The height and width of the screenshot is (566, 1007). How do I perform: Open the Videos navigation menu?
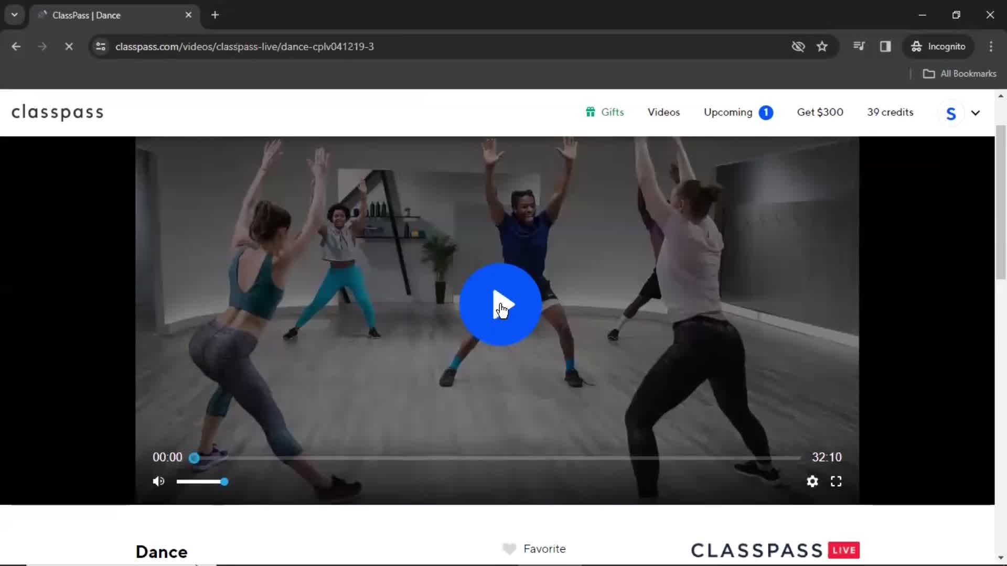[663, 112]
